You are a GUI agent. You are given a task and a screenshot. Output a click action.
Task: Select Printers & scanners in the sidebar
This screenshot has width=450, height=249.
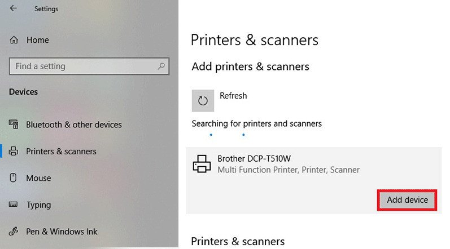click(x=61, y=152)
